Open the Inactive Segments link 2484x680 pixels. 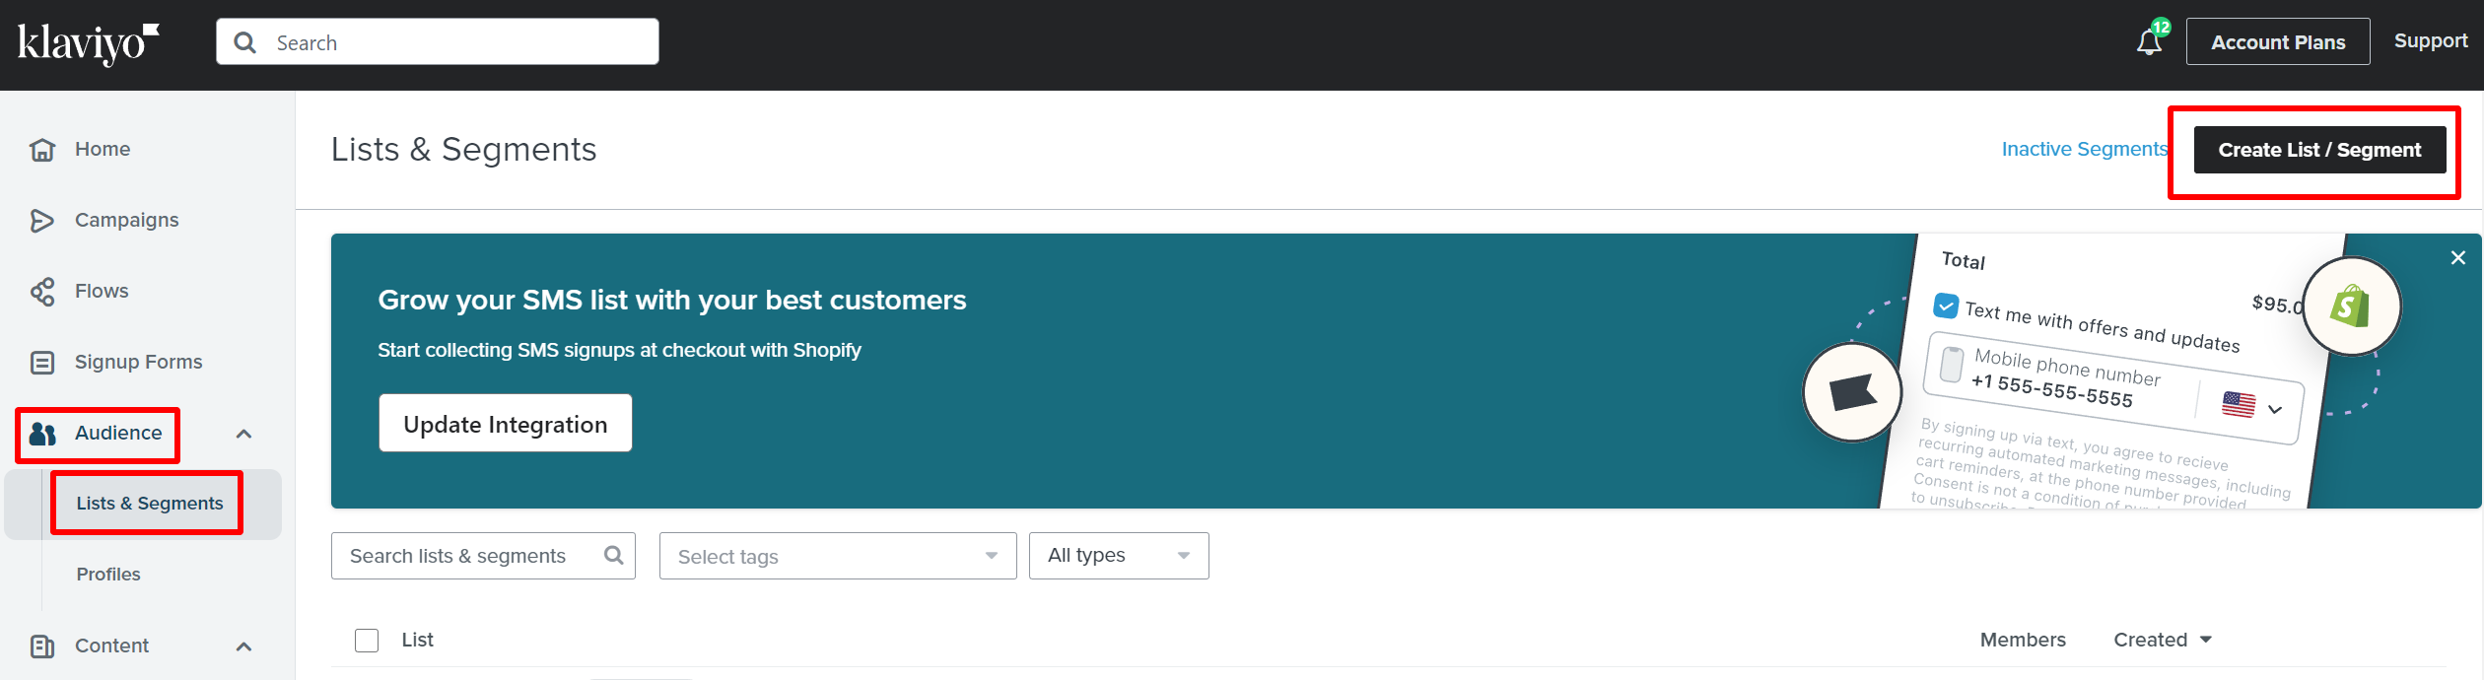(x=2084, y=150)
